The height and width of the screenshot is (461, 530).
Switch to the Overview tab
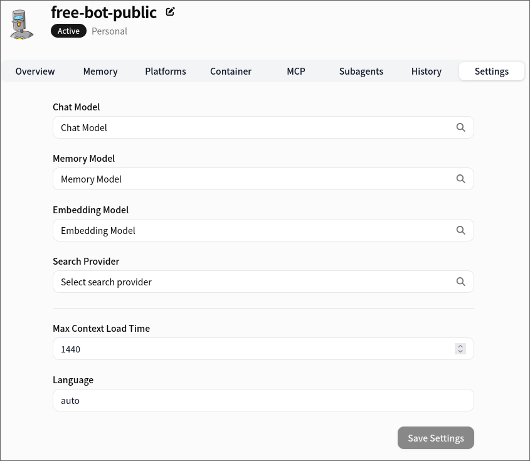(x=35, y=72)
